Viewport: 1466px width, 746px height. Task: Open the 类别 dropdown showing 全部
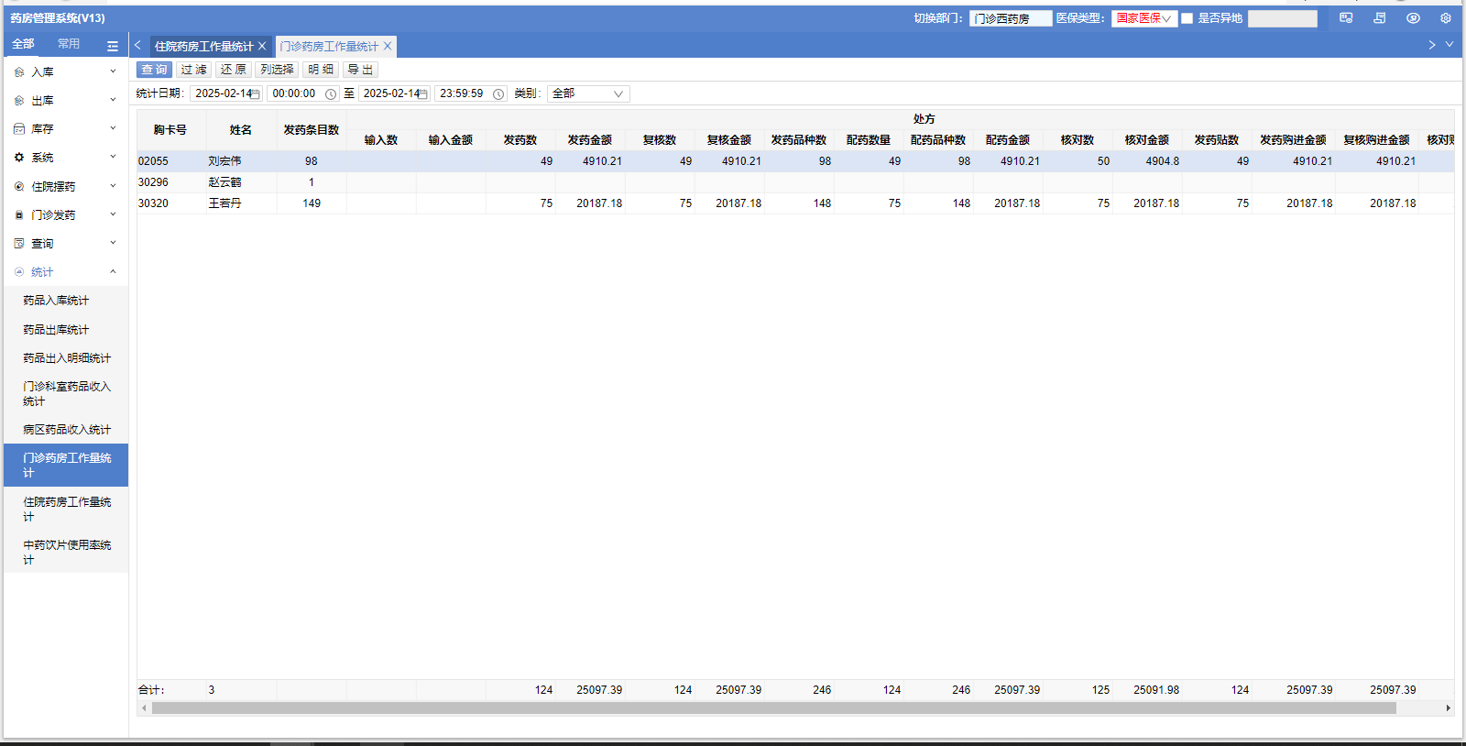(x=588, y=93)
